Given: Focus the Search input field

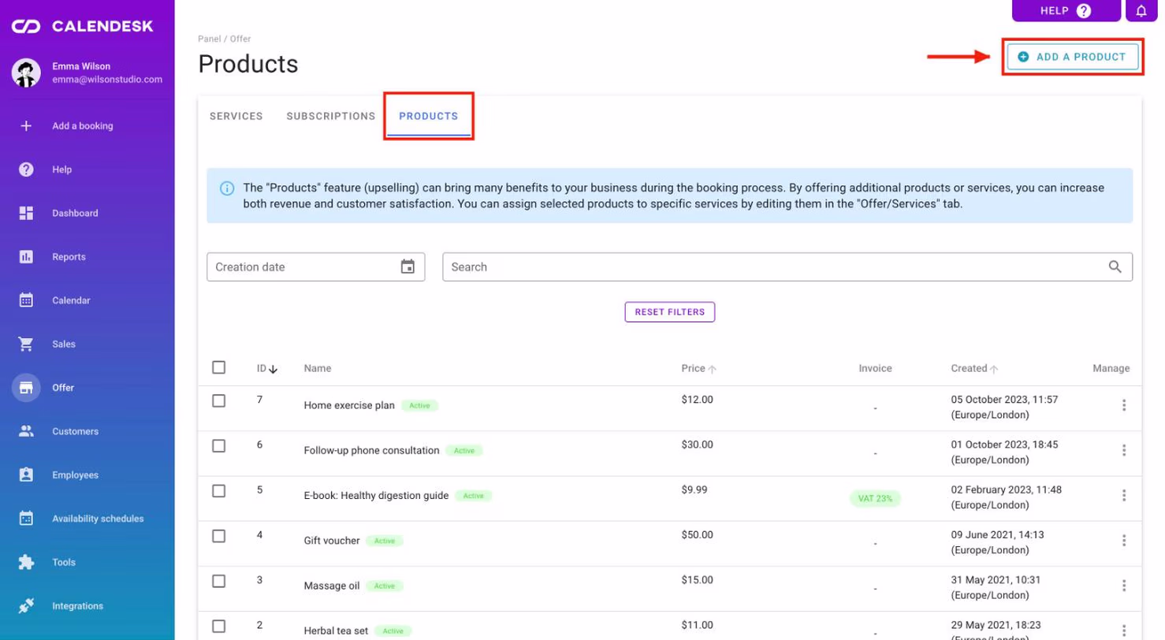Looking at the screenshot, I should [x=787, y=266].
